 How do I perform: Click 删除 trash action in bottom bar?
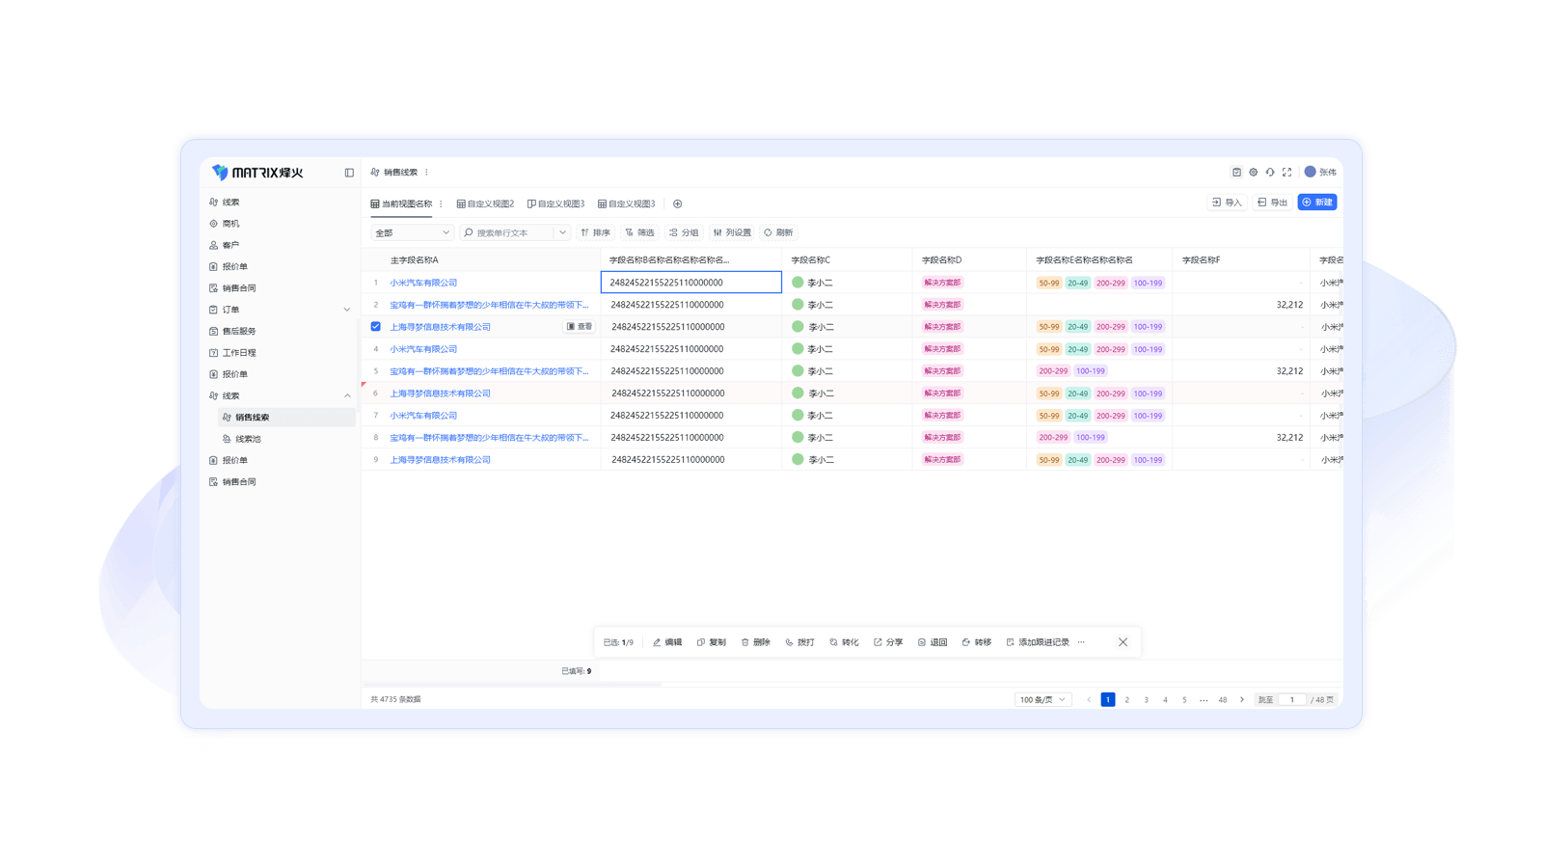[755, 642]
